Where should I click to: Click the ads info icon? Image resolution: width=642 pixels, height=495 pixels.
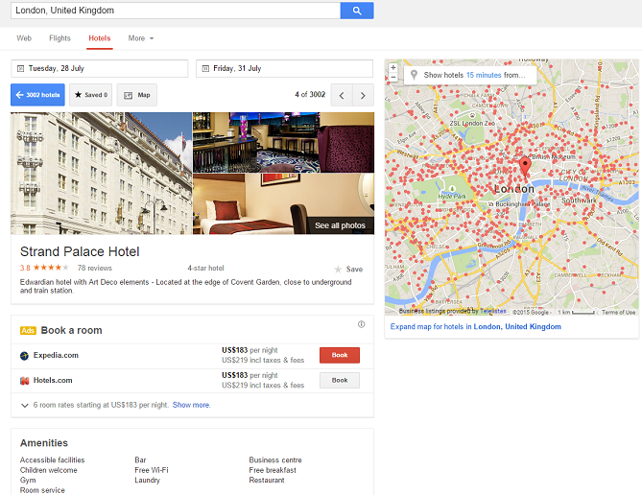click(x=361, y=324)
